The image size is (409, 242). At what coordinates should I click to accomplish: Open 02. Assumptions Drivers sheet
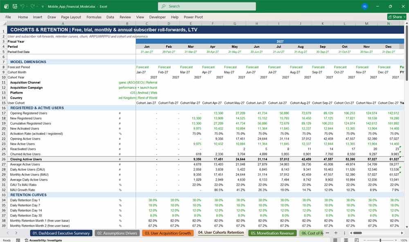(117, 233)
